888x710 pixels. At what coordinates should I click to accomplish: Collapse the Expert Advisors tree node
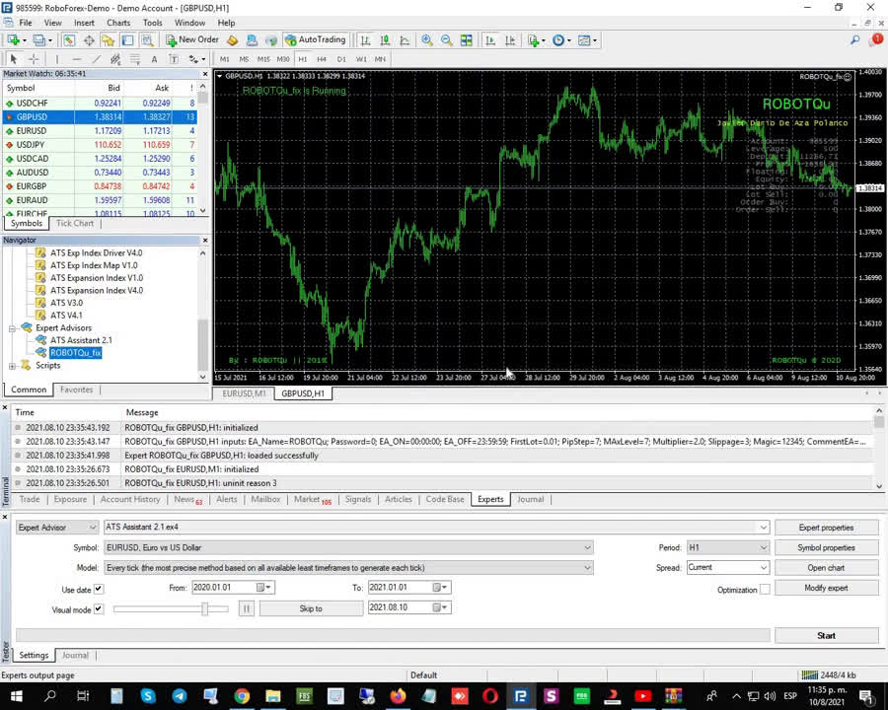pos(12,328)
